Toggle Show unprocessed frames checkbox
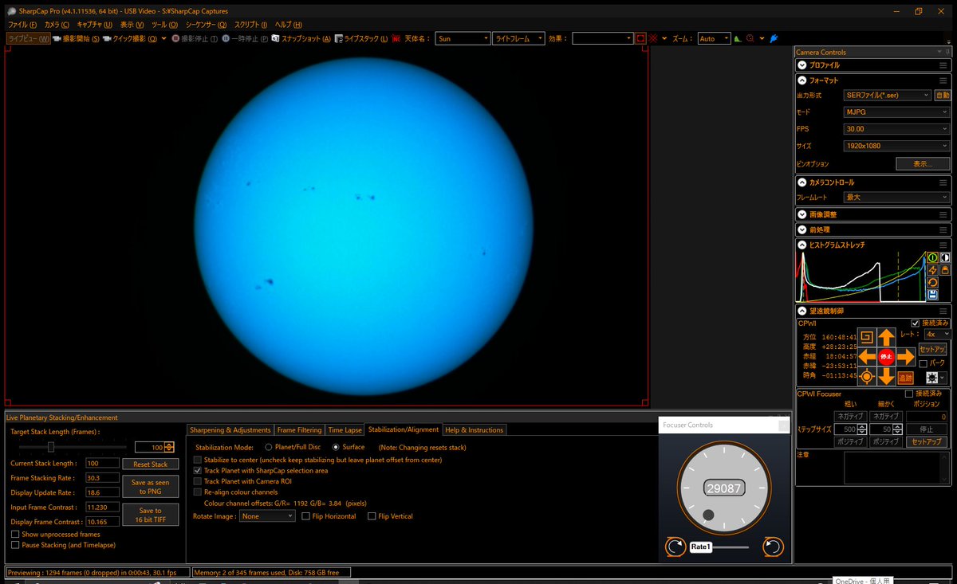The image size is (957, 584). click(x=15, y=534)
